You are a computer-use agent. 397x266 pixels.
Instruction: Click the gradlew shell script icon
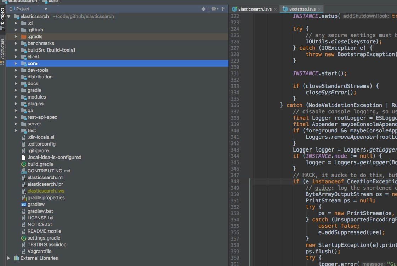pos(24,204)
